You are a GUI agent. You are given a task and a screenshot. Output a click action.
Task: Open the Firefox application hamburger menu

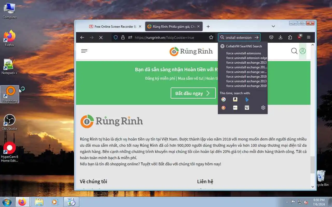309,38
